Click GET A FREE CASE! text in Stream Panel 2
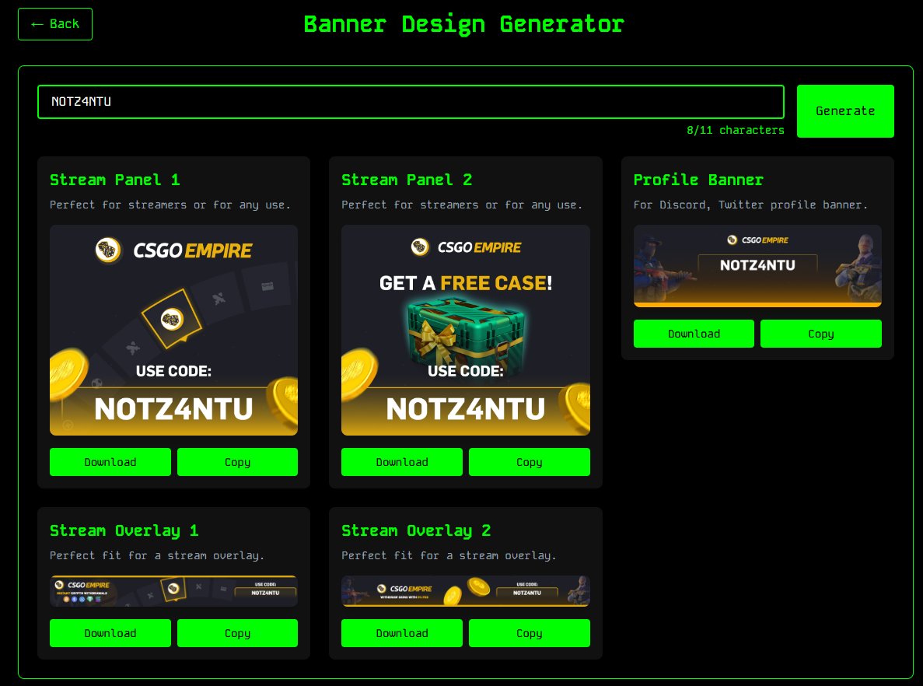The image size is (923, 686). [x=466, y=283]
